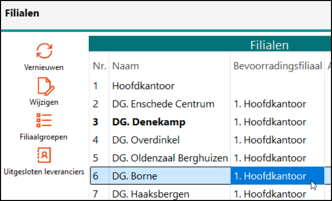Sort by the Nr. column header
This screenshot has height=201, width=332.
click(x=99, y=66)
